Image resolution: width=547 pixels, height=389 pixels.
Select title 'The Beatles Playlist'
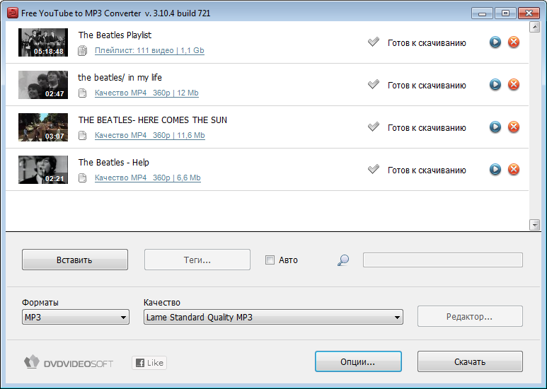coord(115,35)
